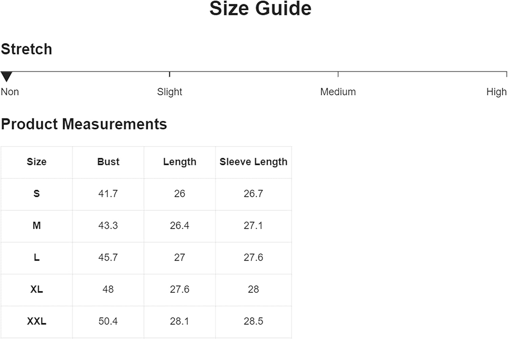Click the 41.7 bust value for S
The image size is (508, 339).
[x=108, y=194]
